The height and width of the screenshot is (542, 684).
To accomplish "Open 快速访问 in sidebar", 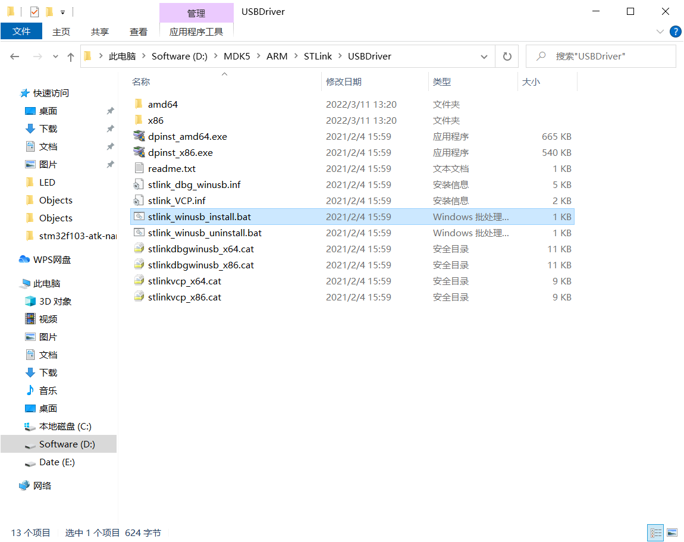I will point(44,93).
